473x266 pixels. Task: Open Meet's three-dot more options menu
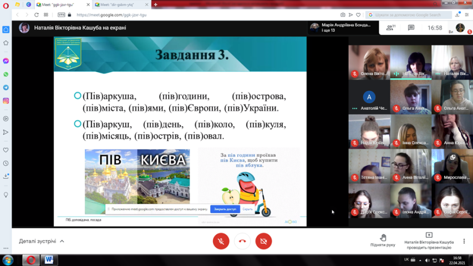click(x=464, y=241)
